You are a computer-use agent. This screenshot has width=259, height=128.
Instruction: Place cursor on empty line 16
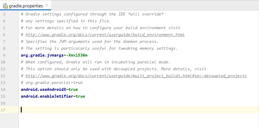[x=139, y=103]
